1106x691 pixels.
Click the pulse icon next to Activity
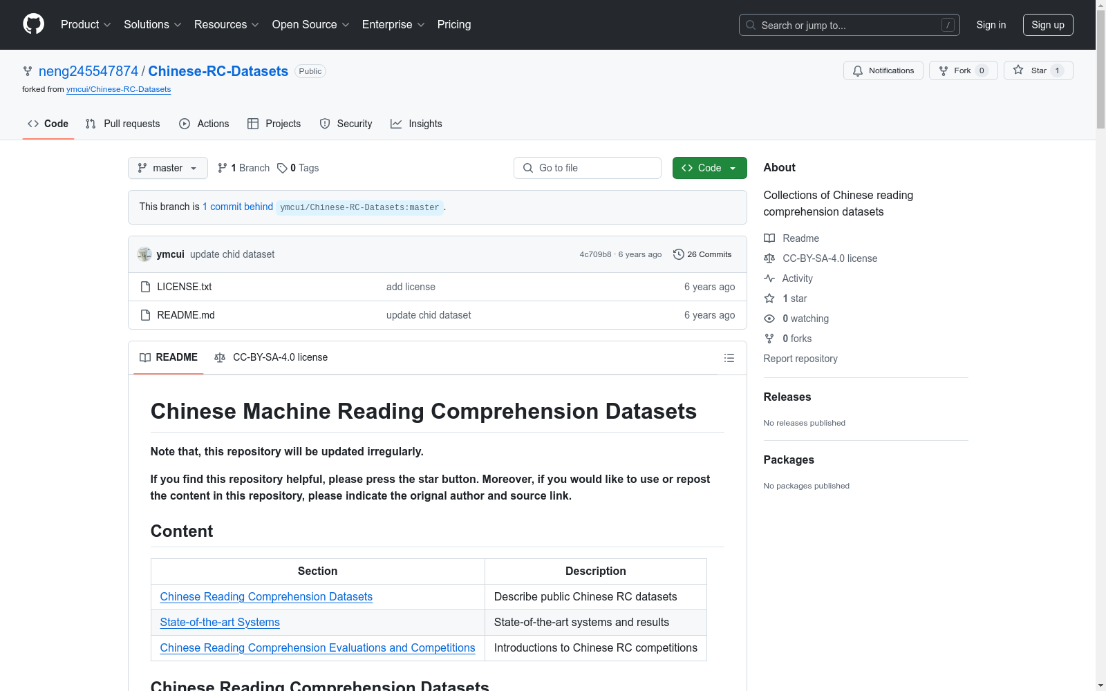[x=769, y=278]
